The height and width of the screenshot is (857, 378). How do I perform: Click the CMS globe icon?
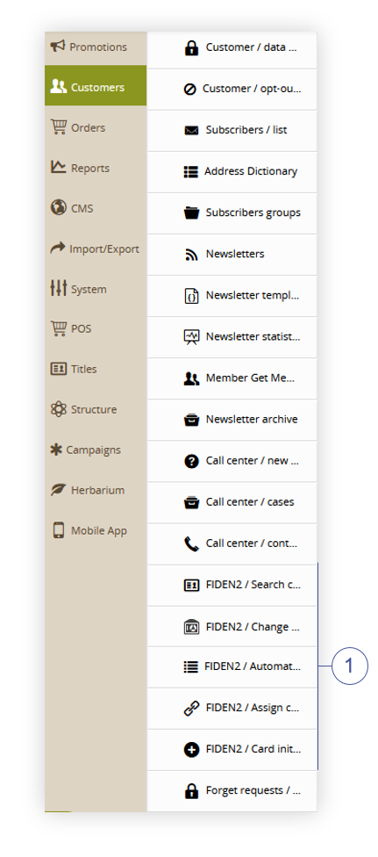coord(59,208)
